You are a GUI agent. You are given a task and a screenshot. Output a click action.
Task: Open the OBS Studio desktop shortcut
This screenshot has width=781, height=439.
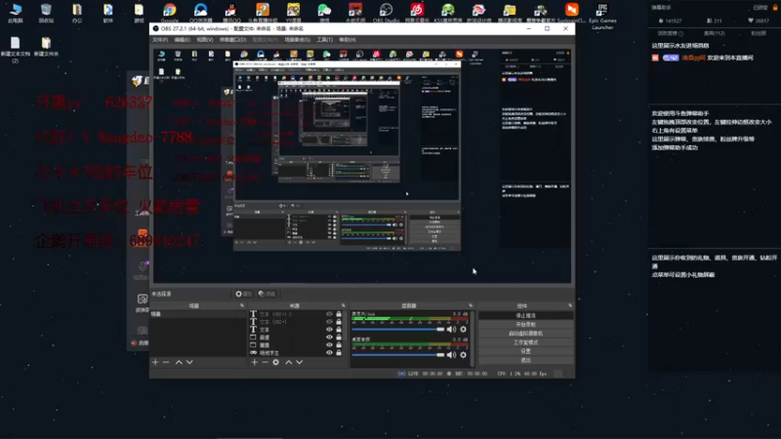coord(386,13)
